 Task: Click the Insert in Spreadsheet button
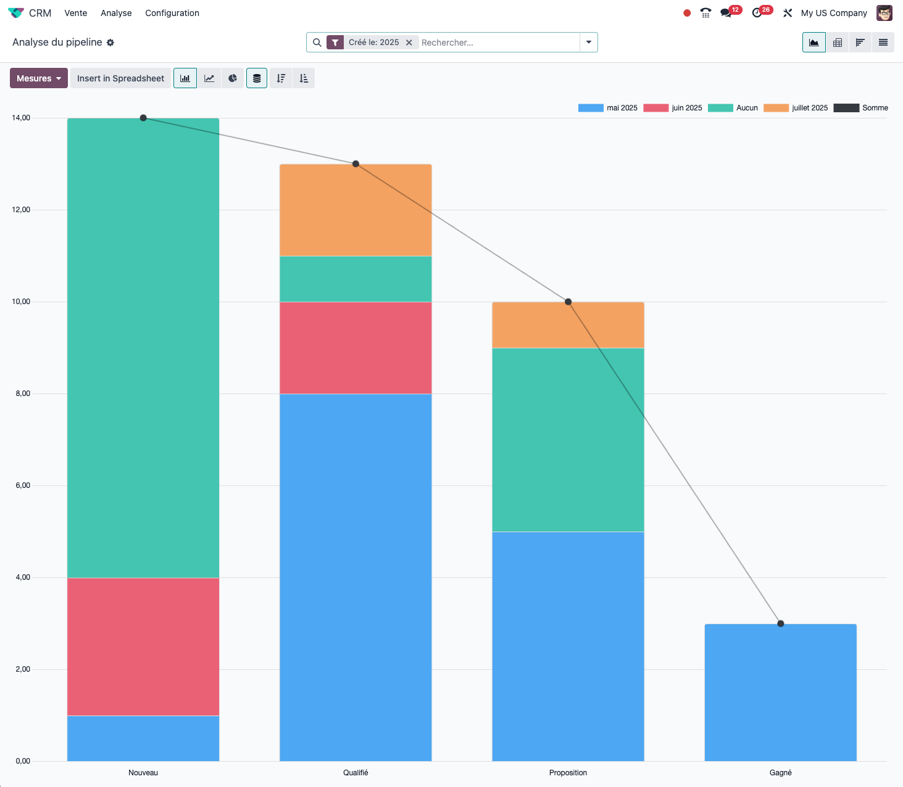click(120, 78)
